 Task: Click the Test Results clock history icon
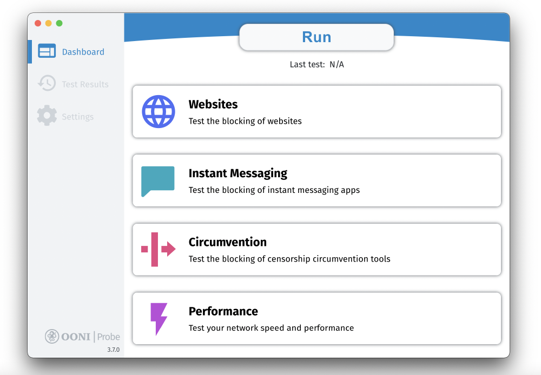(x=47, y=83)
